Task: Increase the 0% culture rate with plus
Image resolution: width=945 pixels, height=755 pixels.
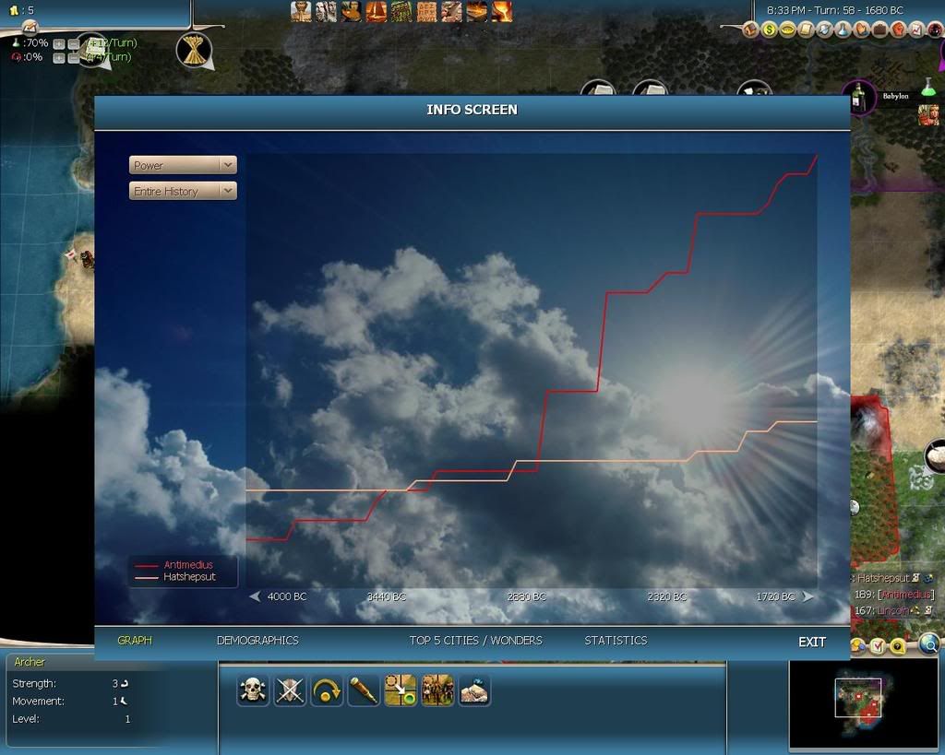Action: pyautogui.click(x=58, y=58)
